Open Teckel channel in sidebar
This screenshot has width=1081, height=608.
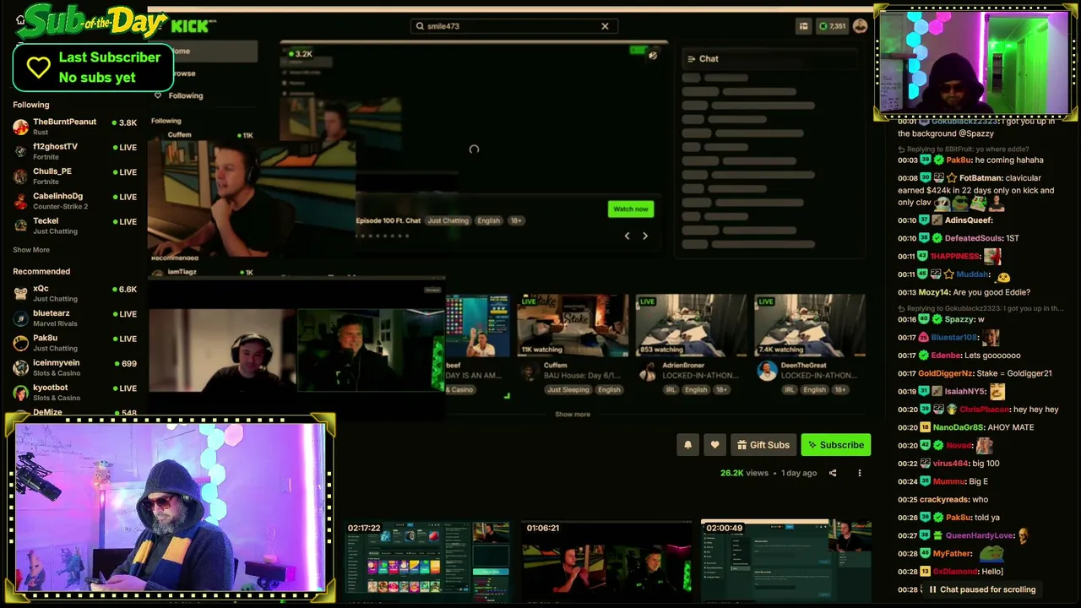pyautogui.click(x=74, y=225)
